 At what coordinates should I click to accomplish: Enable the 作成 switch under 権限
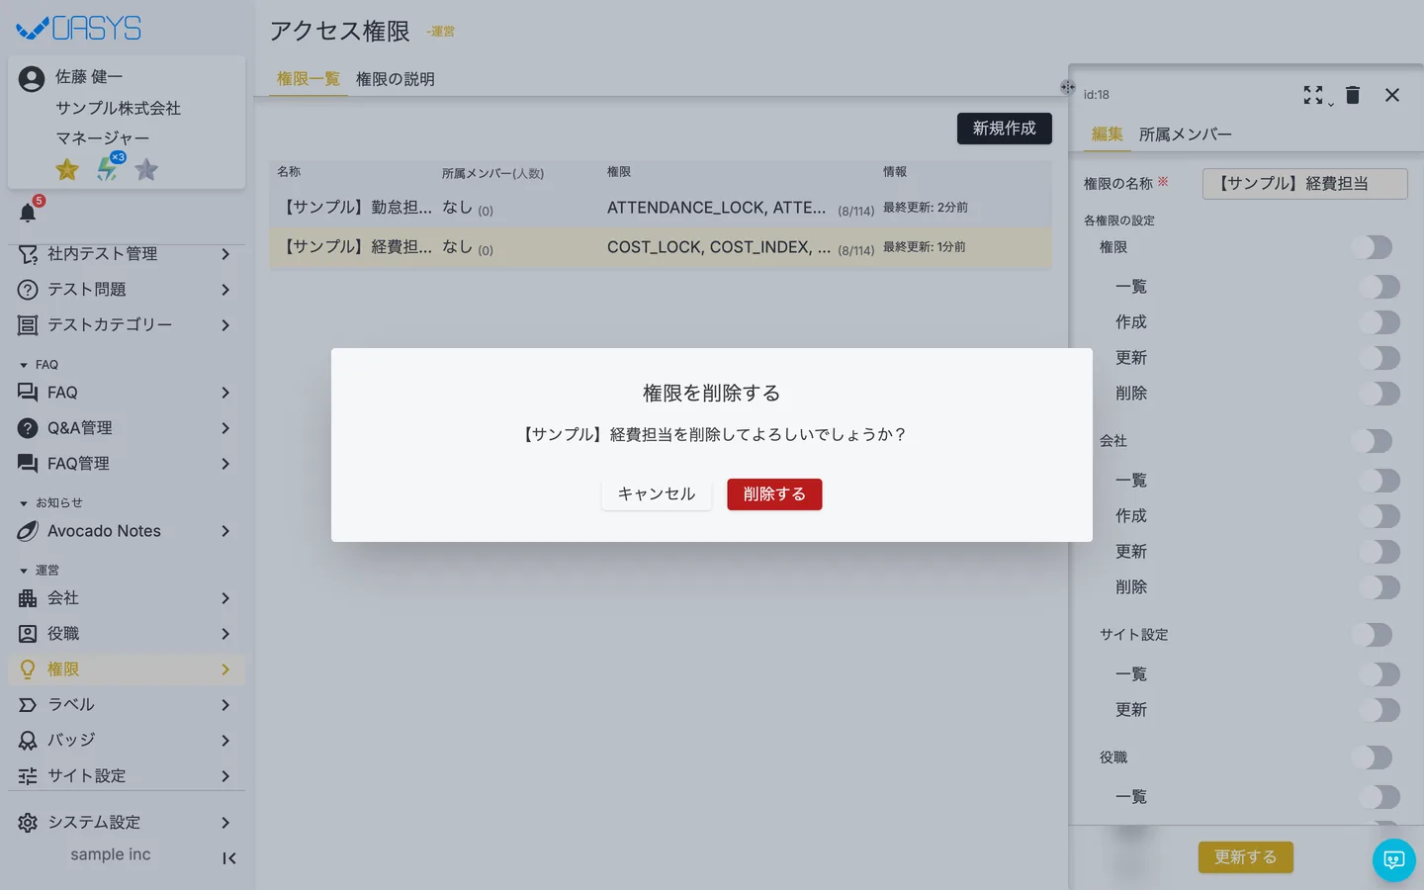[1380, 322]
